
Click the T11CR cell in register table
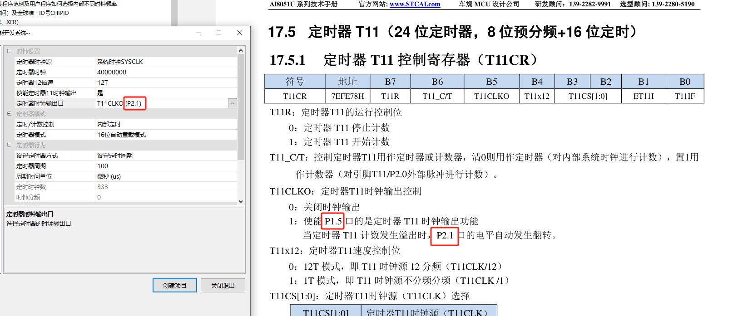(295, 96)
